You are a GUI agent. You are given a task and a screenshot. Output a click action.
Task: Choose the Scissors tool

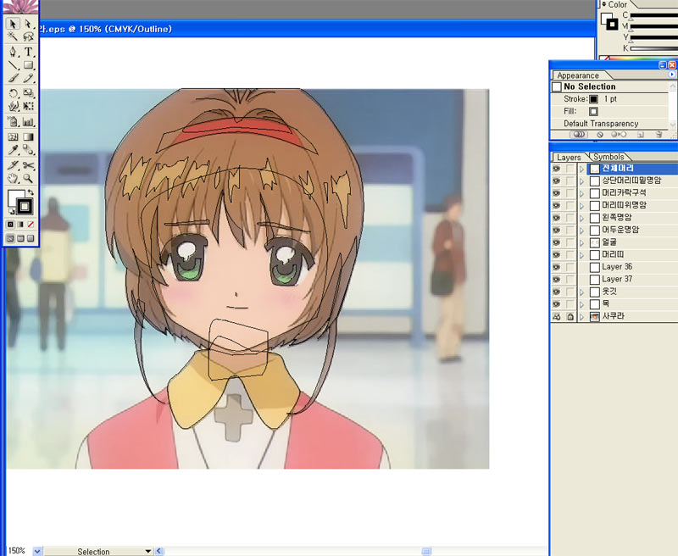click(28, 164)
